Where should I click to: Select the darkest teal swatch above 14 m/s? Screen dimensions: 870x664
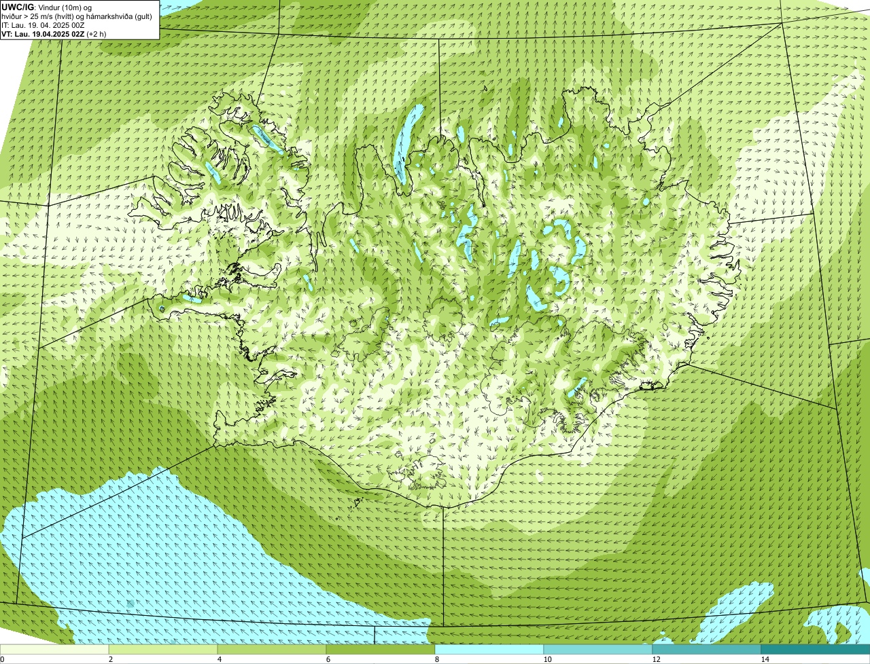point(816,650)
